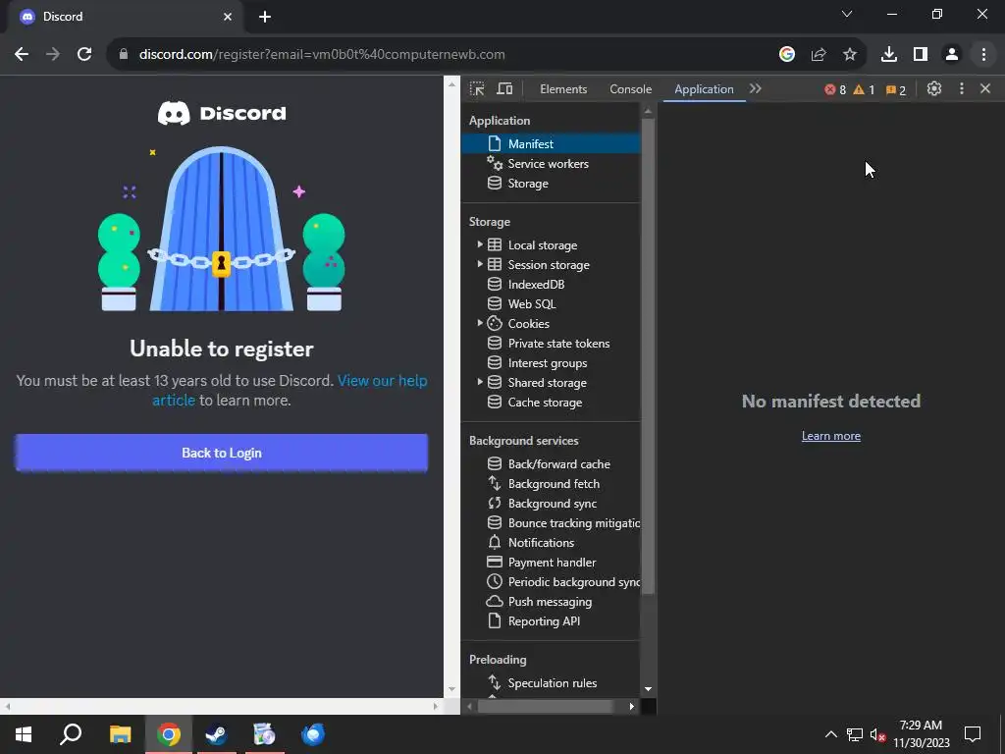1005x754 pixels.
Task: Select Local storage entry
Action: point(542,244)
